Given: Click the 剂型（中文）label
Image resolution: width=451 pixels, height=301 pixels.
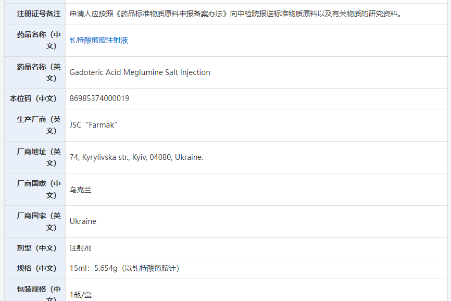Looking at the screenshot, I should pyautogui.click(x=35, y=248).
